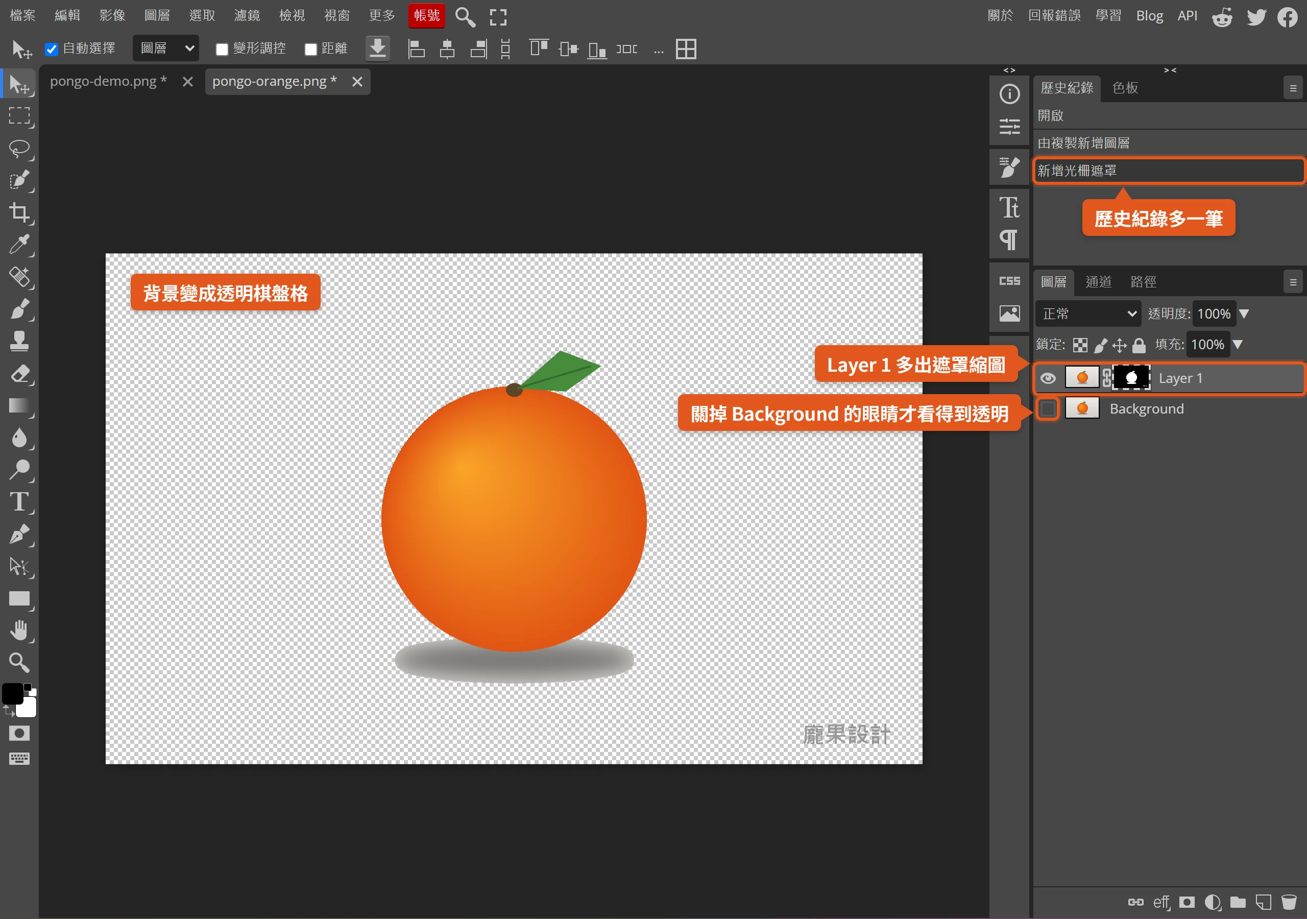
Task: Show the Background layer visibility
Action: point(1048,409)
